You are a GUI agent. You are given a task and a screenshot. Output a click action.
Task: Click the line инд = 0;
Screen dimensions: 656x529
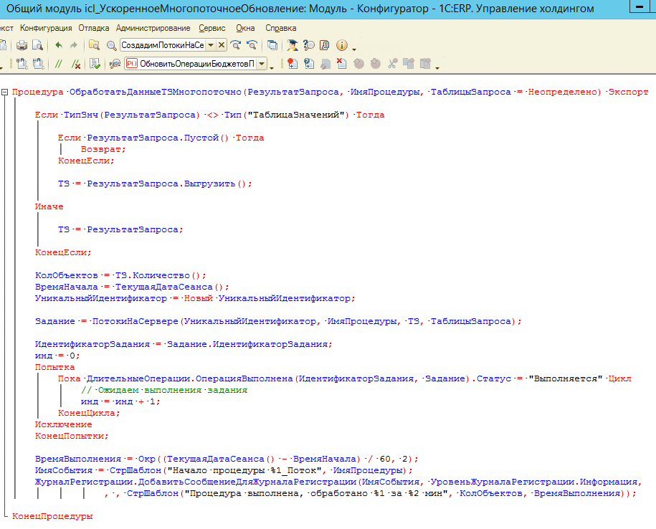pyautogui.click(x=57, y=356)
